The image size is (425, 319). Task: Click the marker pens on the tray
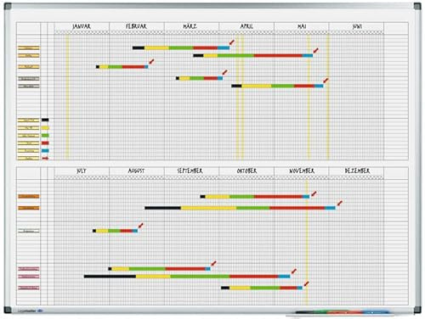click(x=343, y=312)
